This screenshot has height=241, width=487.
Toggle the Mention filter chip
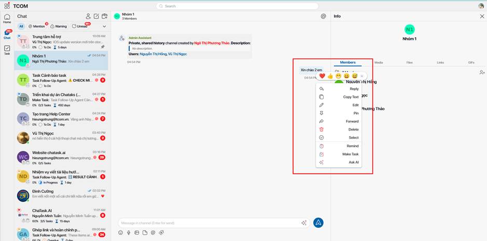[37, 26]
